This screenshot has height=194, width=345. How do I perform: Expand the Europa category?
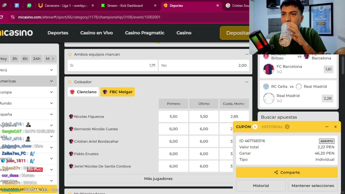28,92
